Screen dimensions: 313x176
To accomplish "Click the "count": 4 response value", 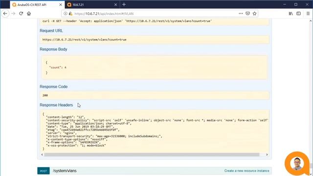I will point(58,67).
